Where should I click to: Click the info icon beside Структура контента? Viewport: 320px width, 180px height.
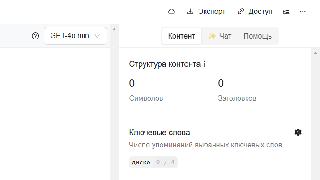[204, 64]
